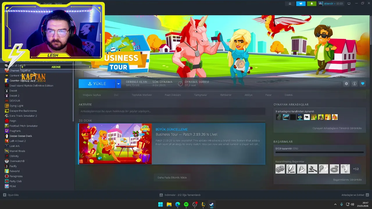Show the +12 more achievements
372x209 pixels.
point(356,169)
